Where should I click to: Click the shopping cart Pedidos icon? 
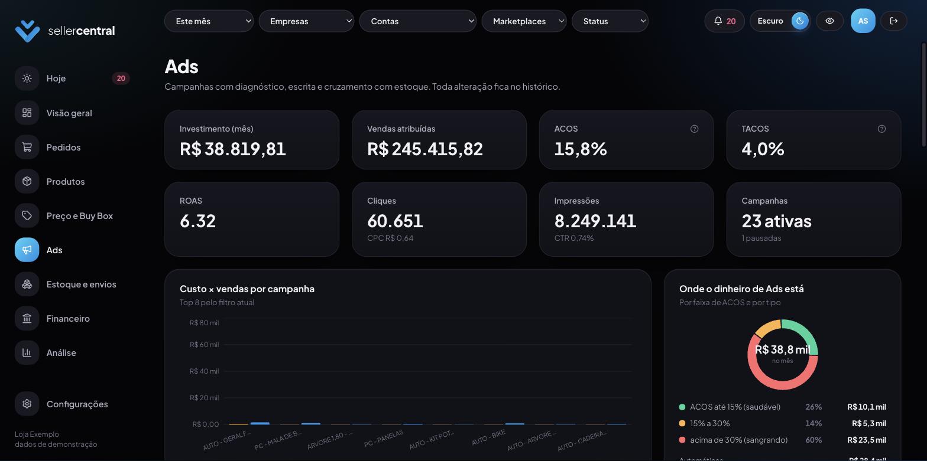click(x=27, y=147)
